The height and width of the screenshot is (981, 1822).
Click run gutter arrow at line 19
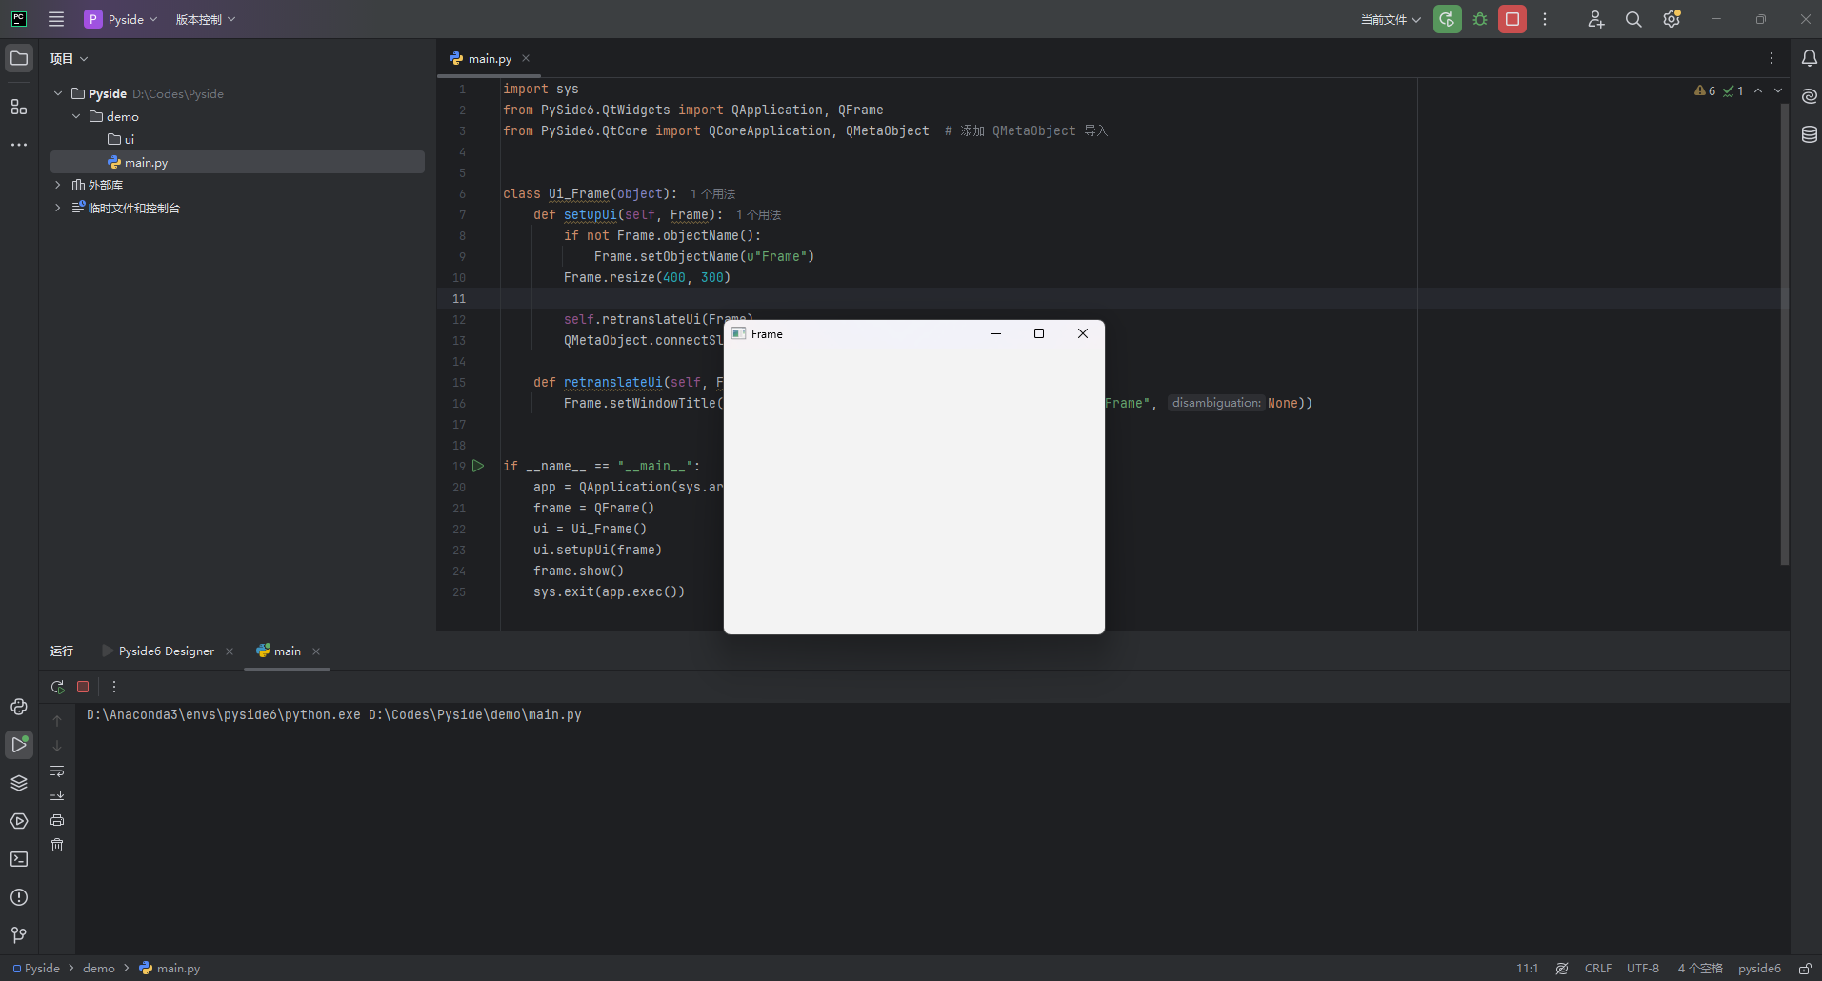478,466
